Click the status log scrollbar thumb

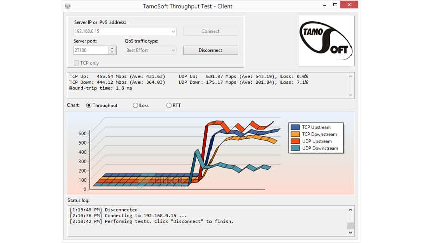350,226
